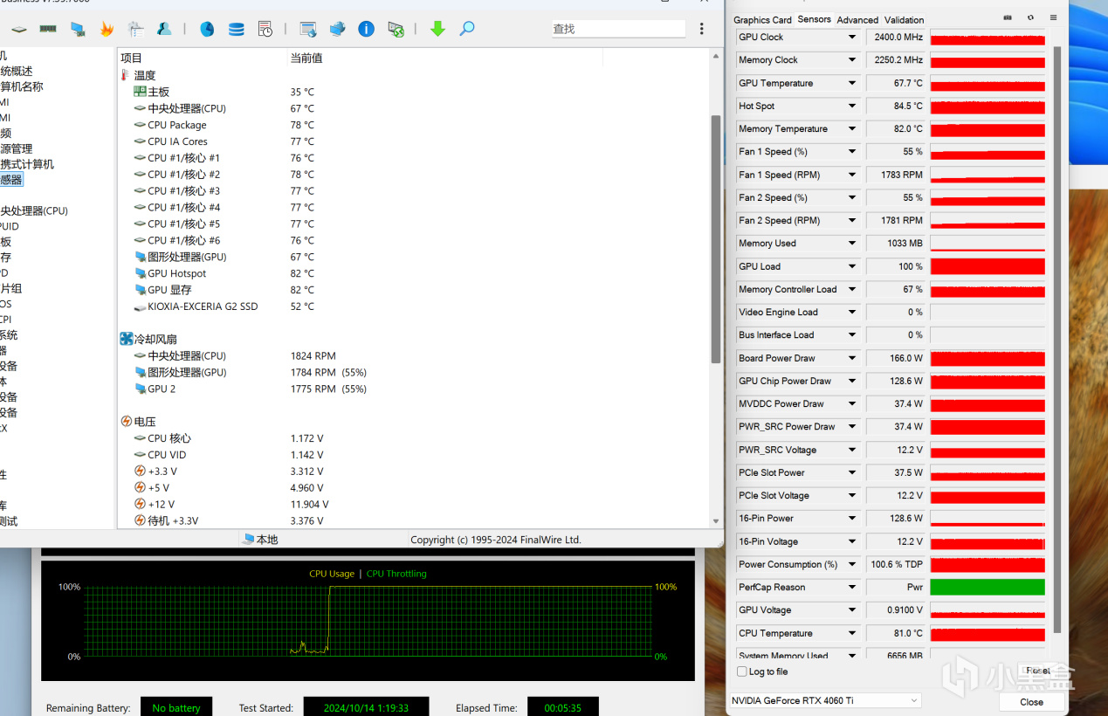1108x716 pixels.
Task: Click the AIDA64 sensor list scrollbar thumb
Action: point(716,238)
